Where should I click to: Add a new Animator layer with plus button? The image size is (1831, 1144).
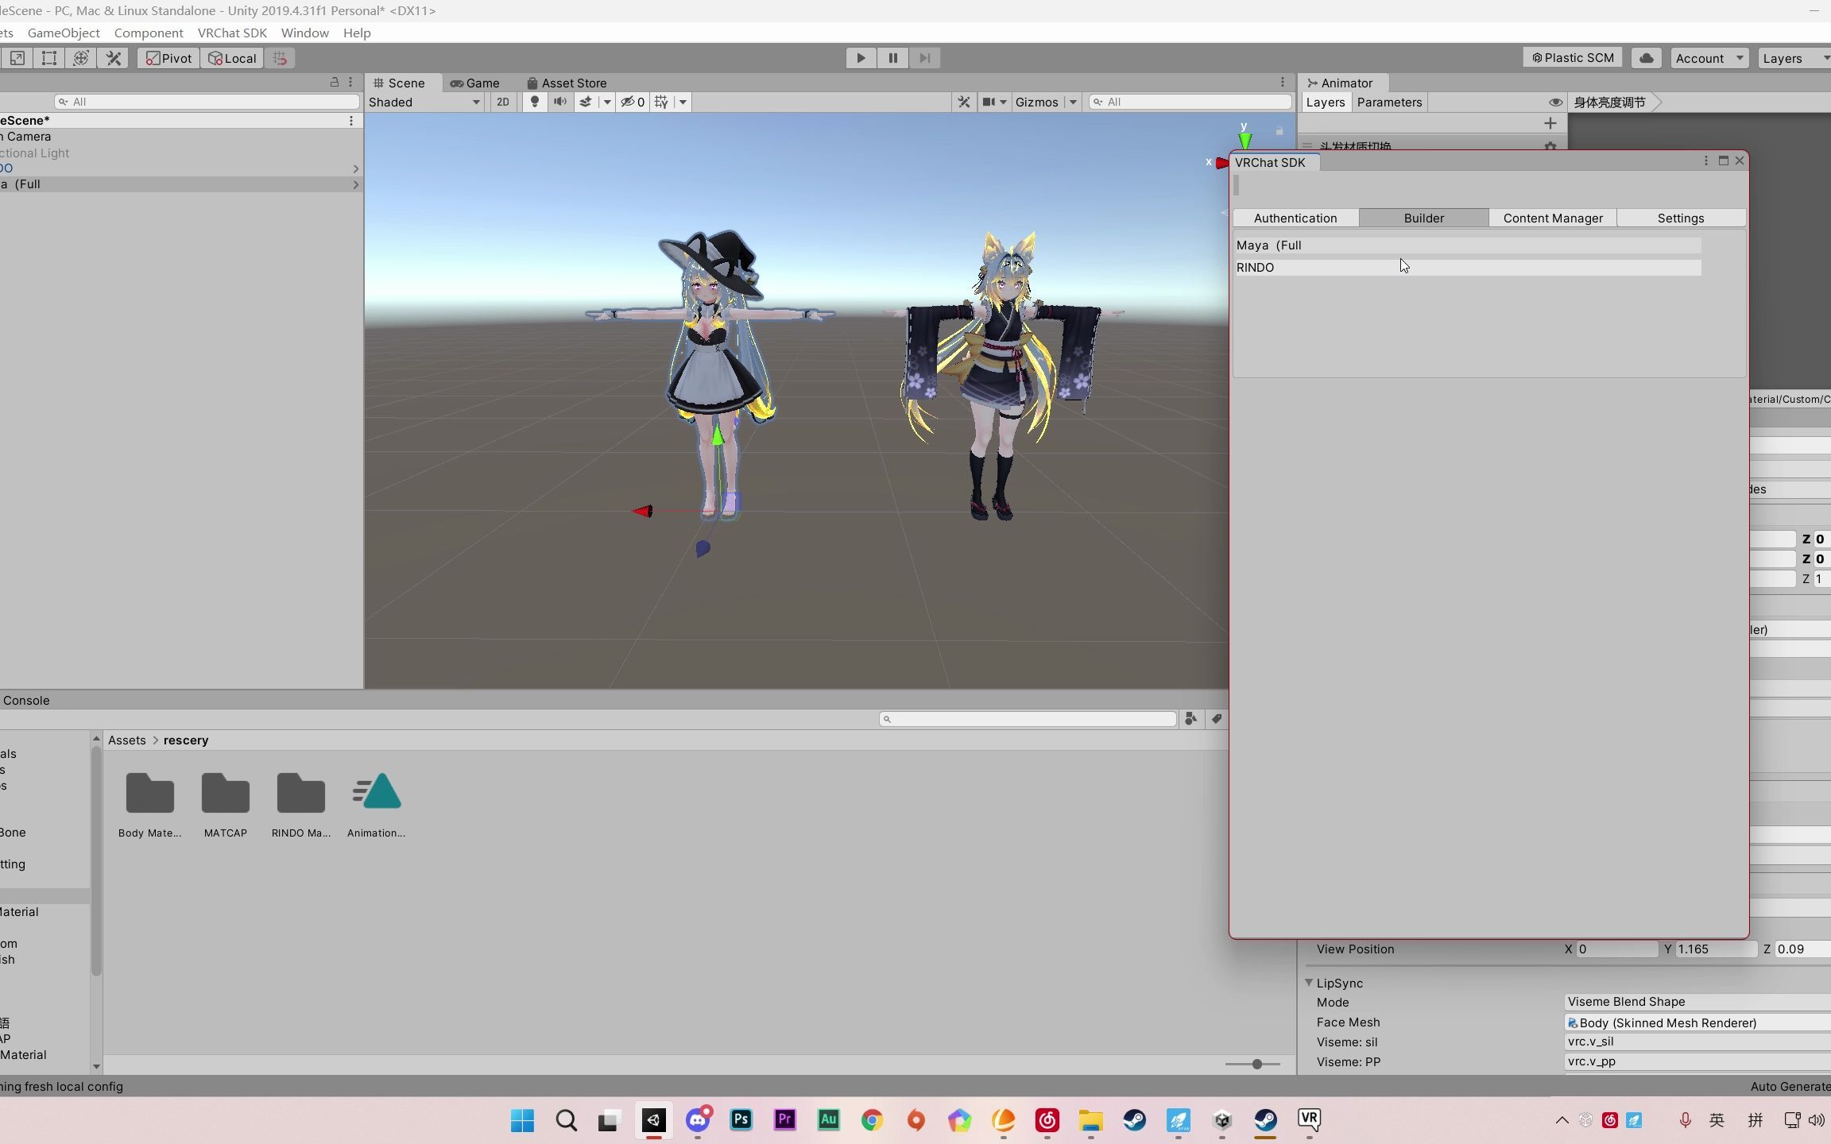tap(1549, 122)
